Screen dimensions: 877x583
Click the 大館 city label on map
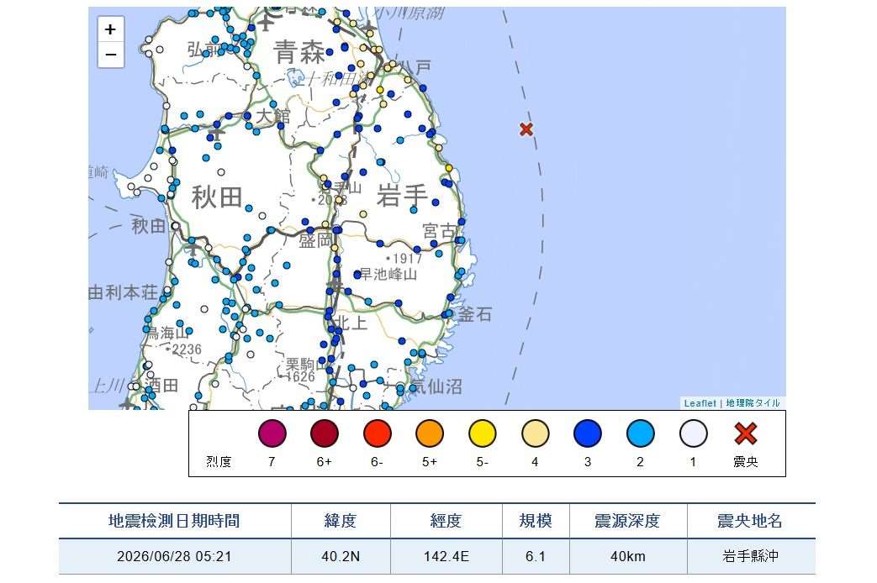point(273,116)
